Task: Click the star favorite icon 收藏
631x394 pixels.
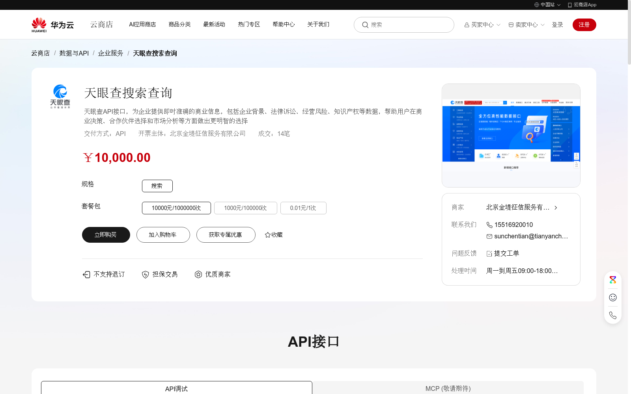Action: pyautogui.click(x=268, y=235)
